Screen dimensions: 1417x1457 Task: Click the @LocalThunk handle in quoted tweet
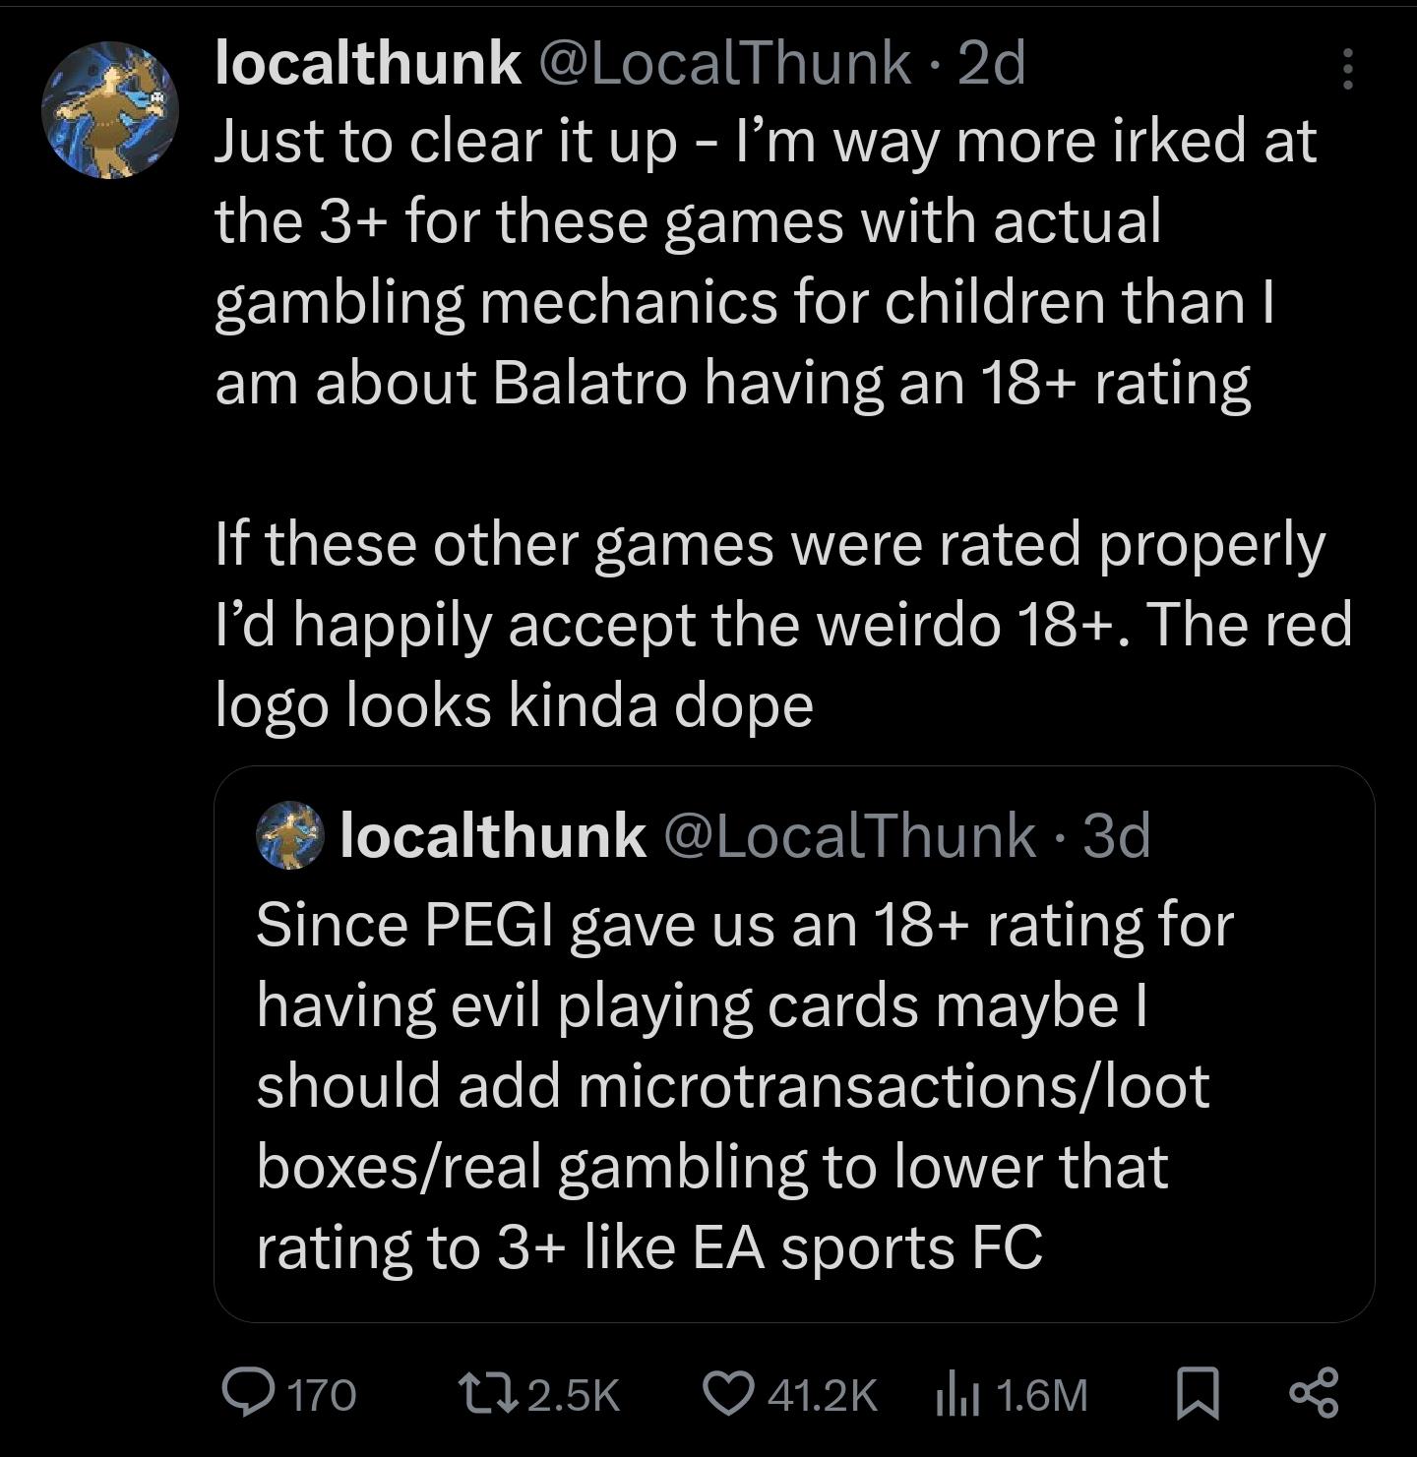pyautogui.click(x=850, y=835)
